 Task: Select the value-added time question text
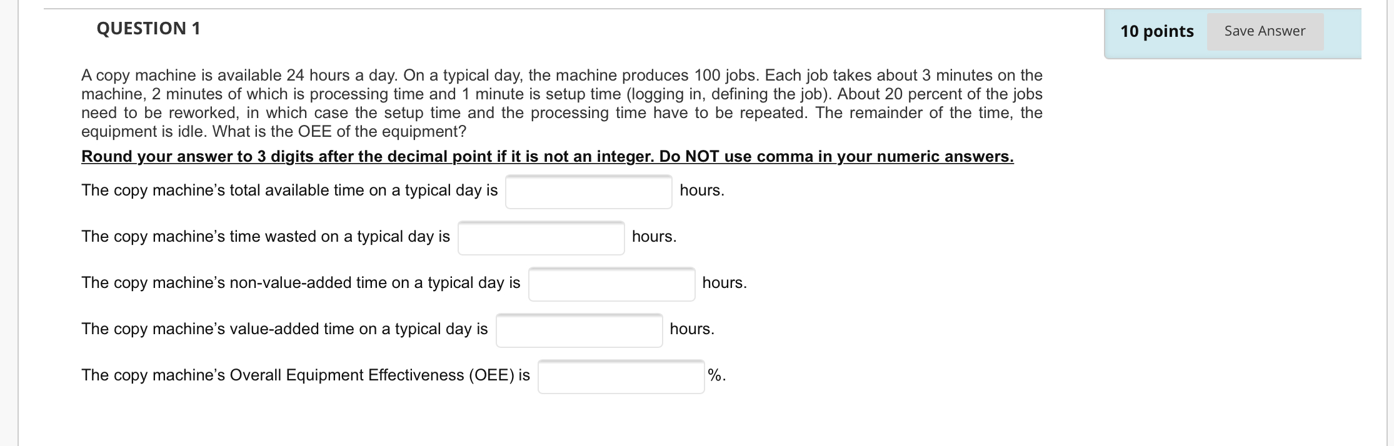284,328
